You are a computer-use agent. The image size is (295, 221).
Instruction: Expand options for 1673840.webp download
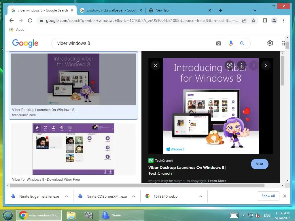point(201,196)
